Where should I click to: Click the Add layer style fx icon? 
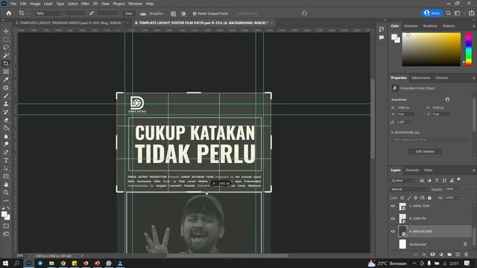[x=424, y=255]
